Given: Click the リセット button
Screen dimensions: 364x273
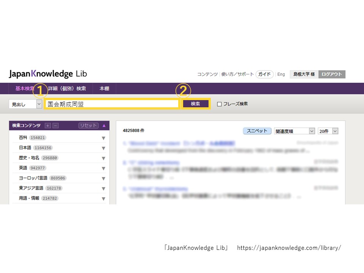Looking at the screenshot, I should [x=88, y=126].
